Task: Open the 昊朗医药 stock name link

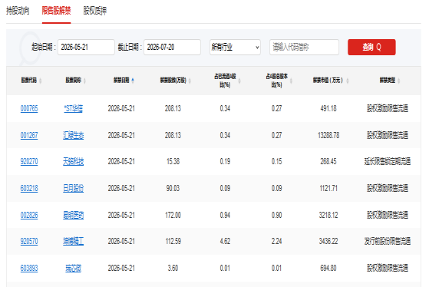Action: click(x=74, y=215)
